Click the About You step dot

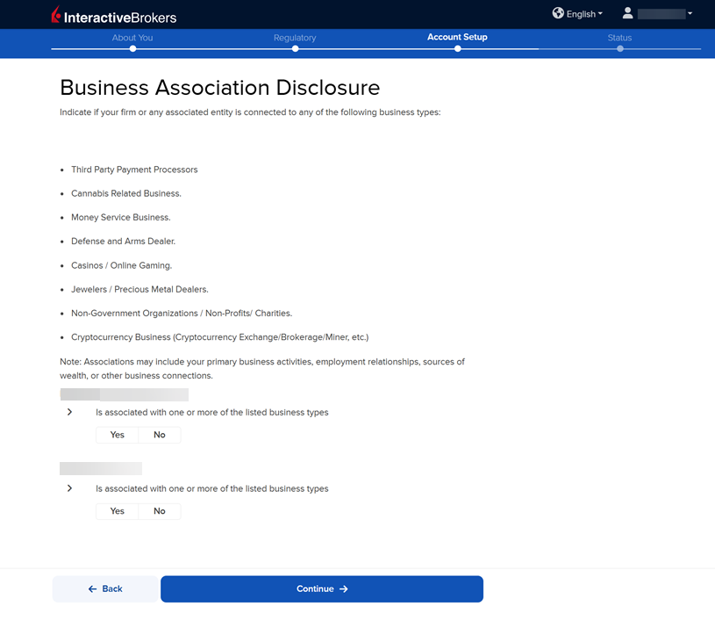pos(132,49)
